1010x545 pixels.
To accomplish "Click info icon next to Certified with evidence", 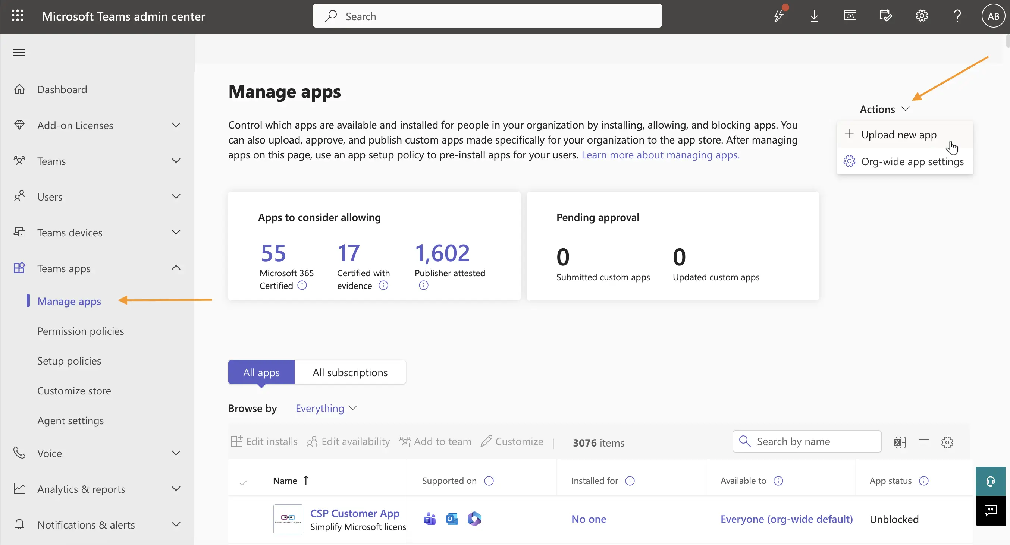I will tap(383, 285).
